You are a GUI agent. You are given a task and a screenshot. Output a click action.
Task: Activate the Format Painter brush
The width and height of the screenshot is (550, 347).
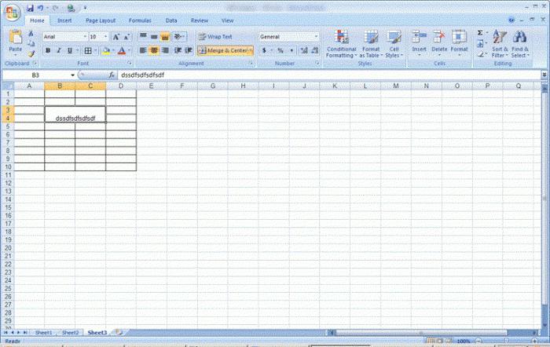point(31,53)
